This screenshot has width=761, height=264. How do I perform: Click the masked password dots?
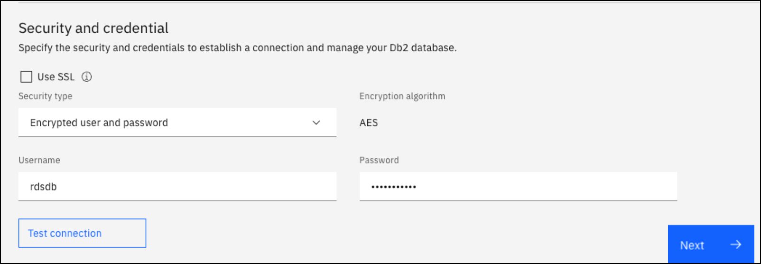pyautogui.click(x=393, y=187)
